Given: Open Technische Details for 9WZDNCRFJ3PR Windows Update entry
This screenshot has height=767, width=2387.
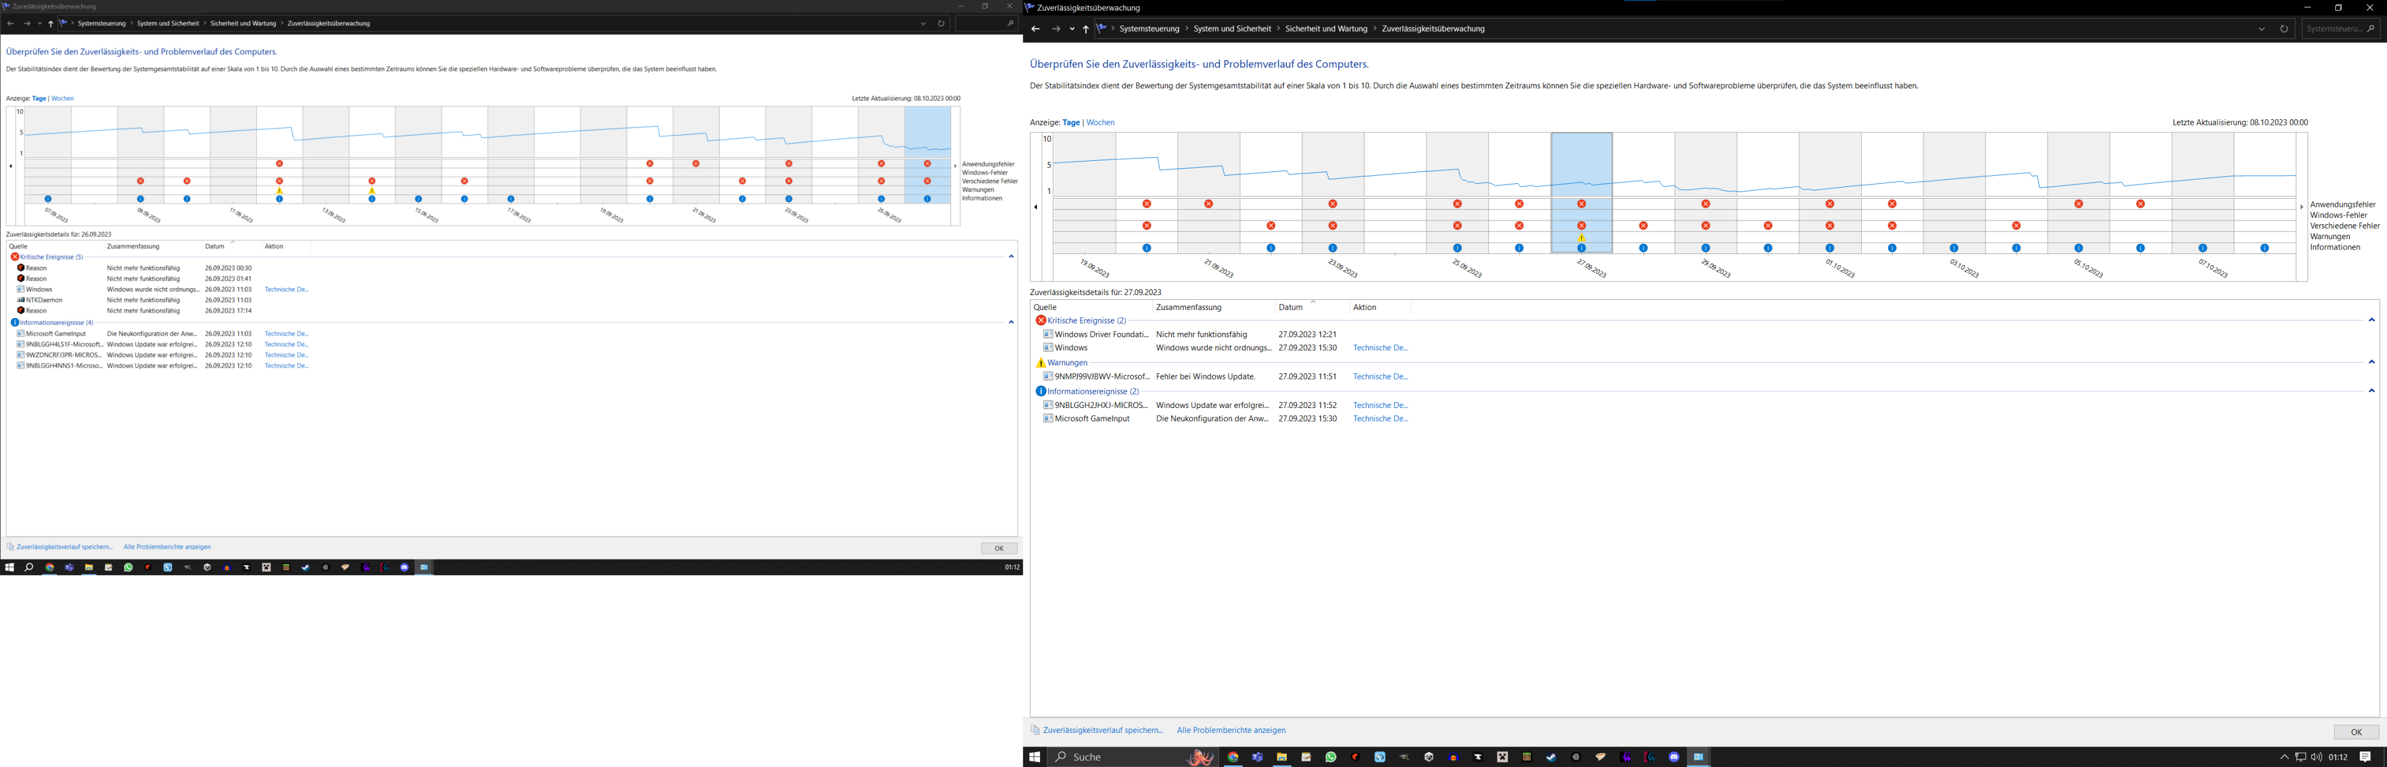Looking at the screenshot, I should coord(287,355).
